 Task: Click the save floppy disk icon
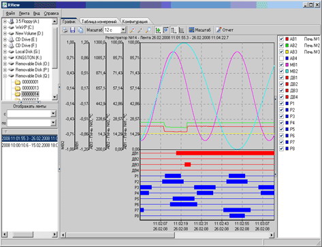73,30
